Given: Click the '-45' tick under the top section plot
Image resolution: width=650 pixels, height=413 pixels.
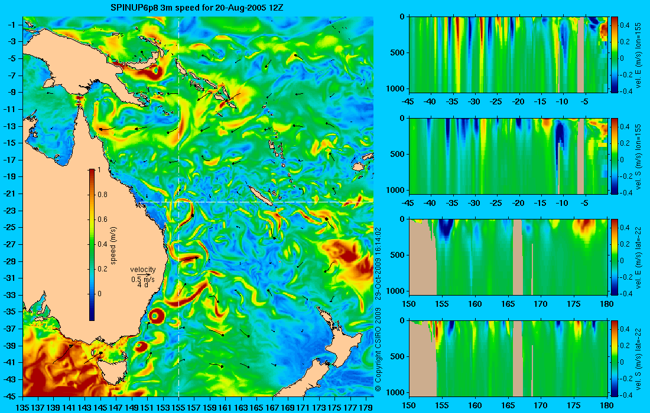Looking at the screenshot, I should [x=409, y=102].
